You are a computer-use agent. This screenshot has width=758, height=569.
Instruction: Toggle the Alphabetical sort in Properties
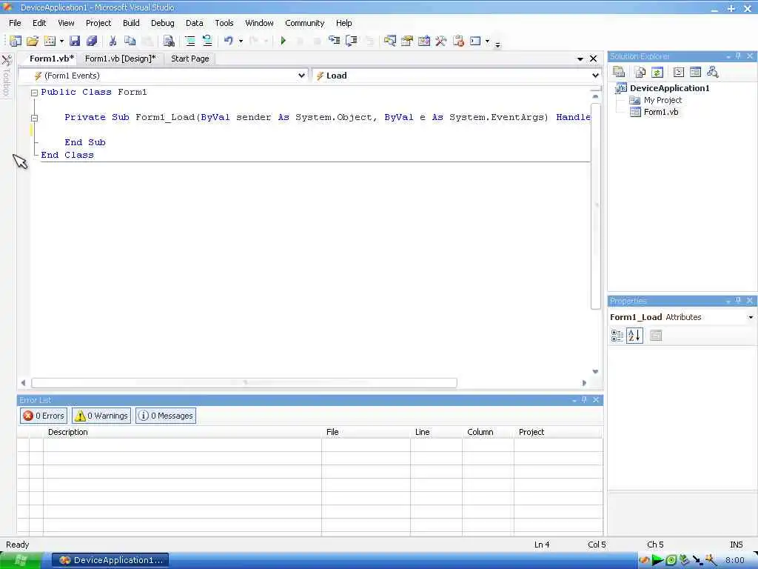pos(634,336)
